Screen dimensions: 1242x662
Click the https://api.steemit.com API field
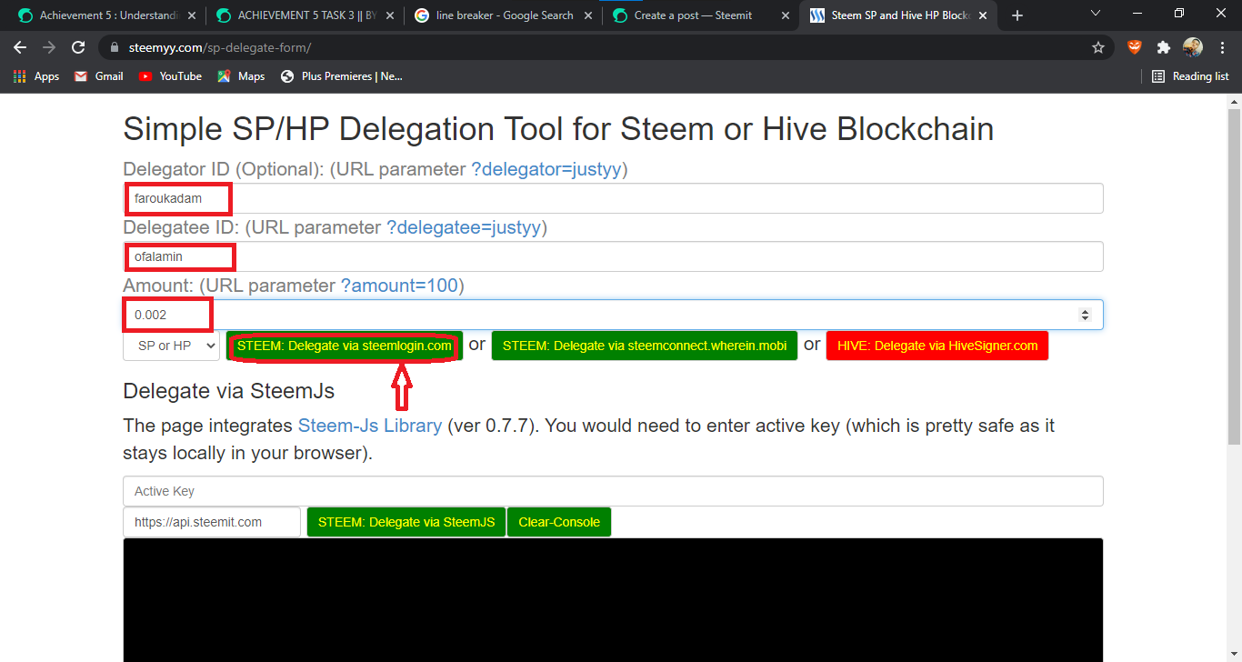pyautogui.click(x=212, y=522)
